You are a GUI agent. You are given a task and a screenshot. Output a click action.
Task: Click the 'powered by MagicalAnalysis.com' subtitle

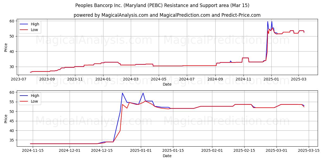click(x=167, y=15)
